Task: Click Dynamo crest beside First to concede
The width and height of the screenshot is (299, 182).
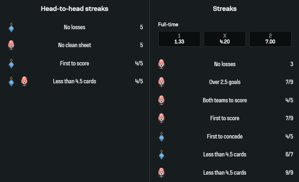Action: pos(161,137)
